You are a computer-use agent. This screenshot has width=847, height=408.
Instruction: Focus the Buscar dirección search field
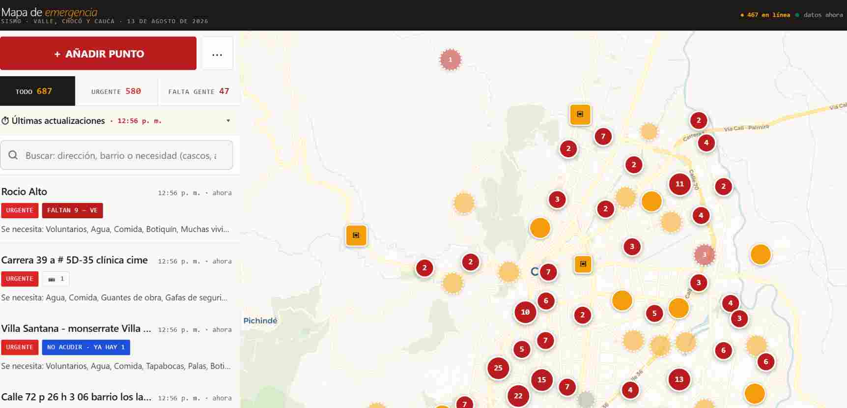[x=116, y=155]
